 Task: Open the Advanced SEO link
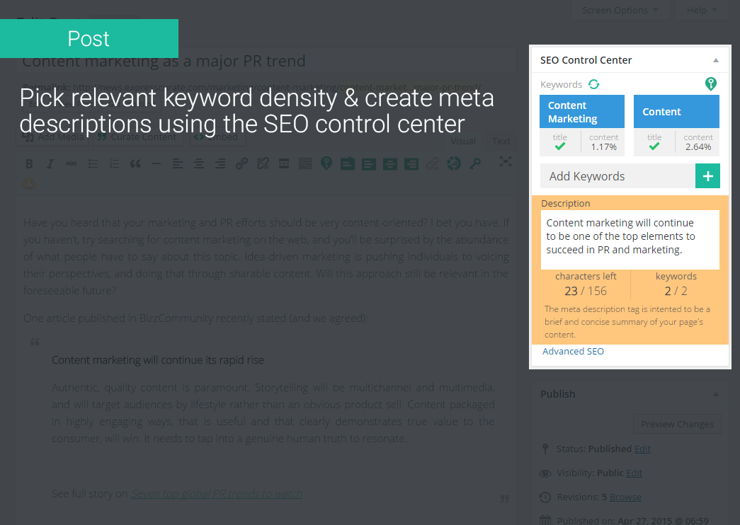pyautogui.click(x=573, y=351)
